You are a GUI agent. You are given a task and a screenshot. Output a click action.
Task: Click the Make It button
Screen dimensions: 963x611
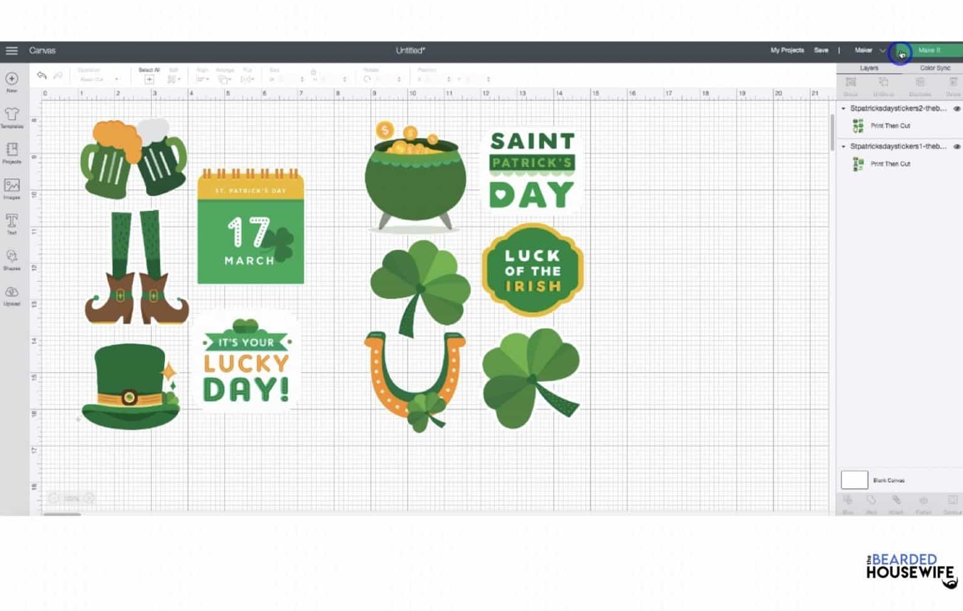[930, 50]
